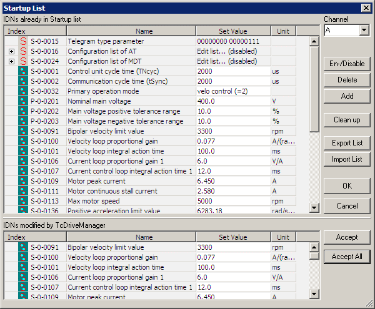The width and height of the screenshot is (375, 309).
Task: Click the teal icon for S-0-0113 row
Action: [x=23, y=201]
